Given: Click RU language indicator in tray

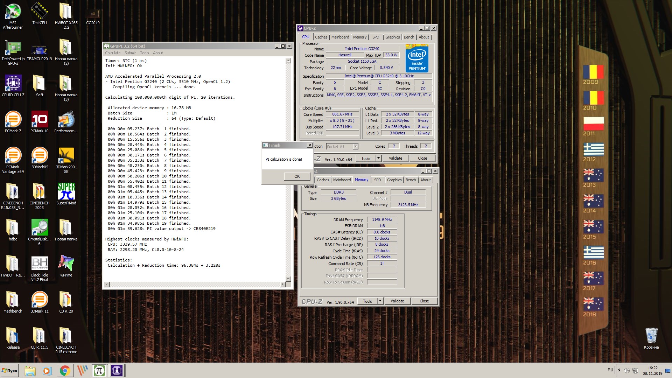Looking at the screenshot, I should pyautogui.click(x=610, y=370).
